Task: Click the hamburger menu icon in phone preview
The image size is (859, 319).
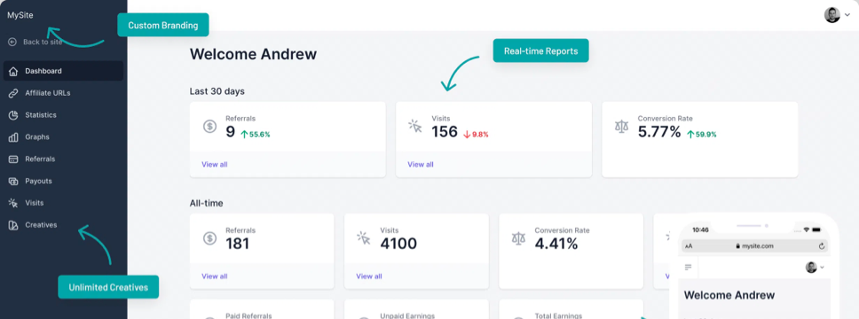Action: 688,267
